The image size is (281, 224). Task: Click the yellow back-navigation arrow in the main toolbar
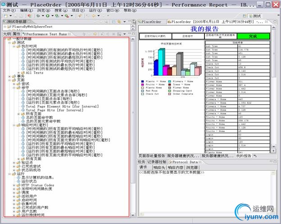coord(94,16)
